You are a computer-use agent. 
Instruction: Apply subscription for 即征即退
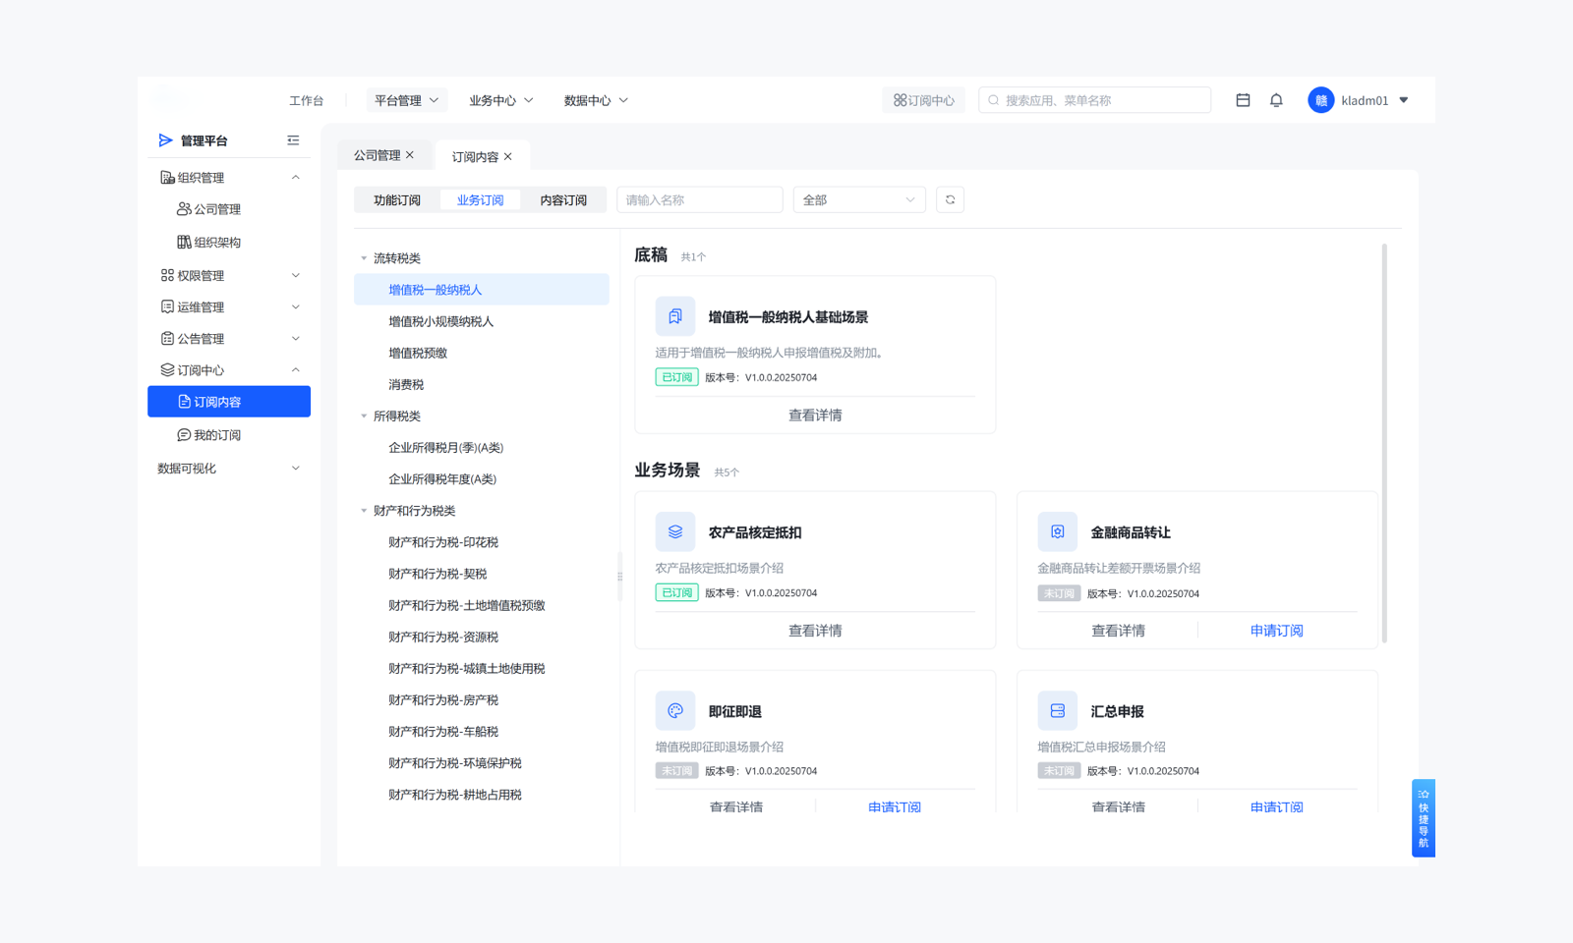pyautogui.click(x=895, y=806)
